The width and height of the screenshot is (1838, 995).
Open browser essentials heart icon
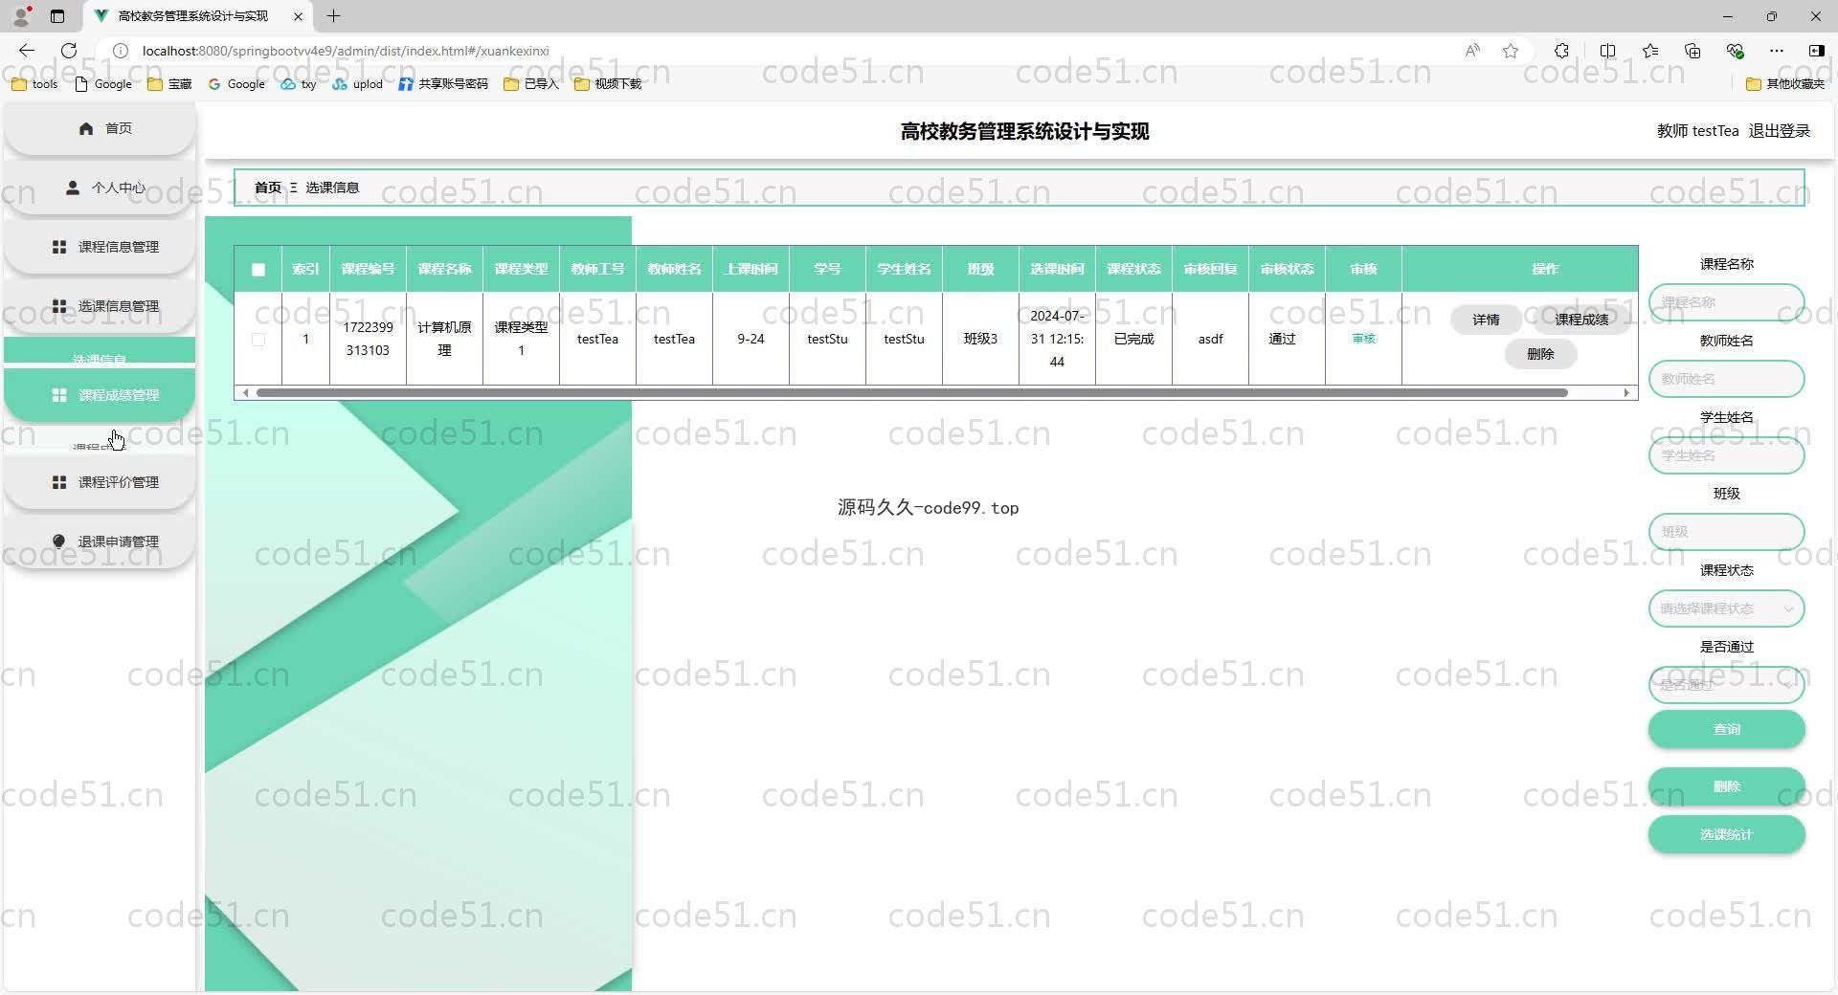(x=1735, y=51)
